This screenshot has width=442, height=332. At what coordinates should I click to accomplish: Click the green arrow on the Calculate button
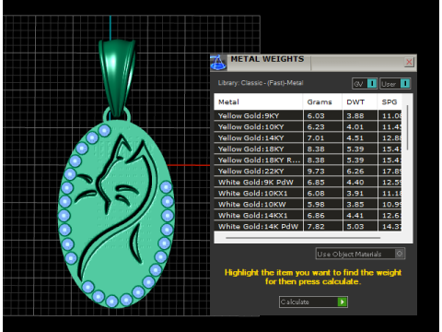click(x=342, y=302)
